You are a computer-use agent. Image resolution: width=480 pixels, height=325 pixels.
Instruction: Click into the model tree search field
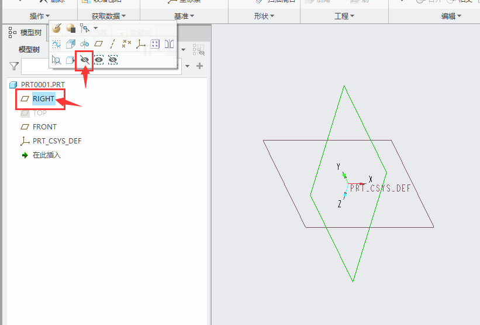click(101, 67)
